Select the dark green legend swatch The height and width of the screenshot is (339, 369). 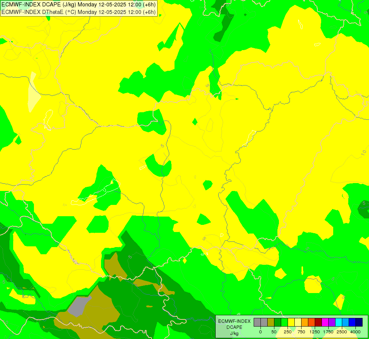[278, 322]
